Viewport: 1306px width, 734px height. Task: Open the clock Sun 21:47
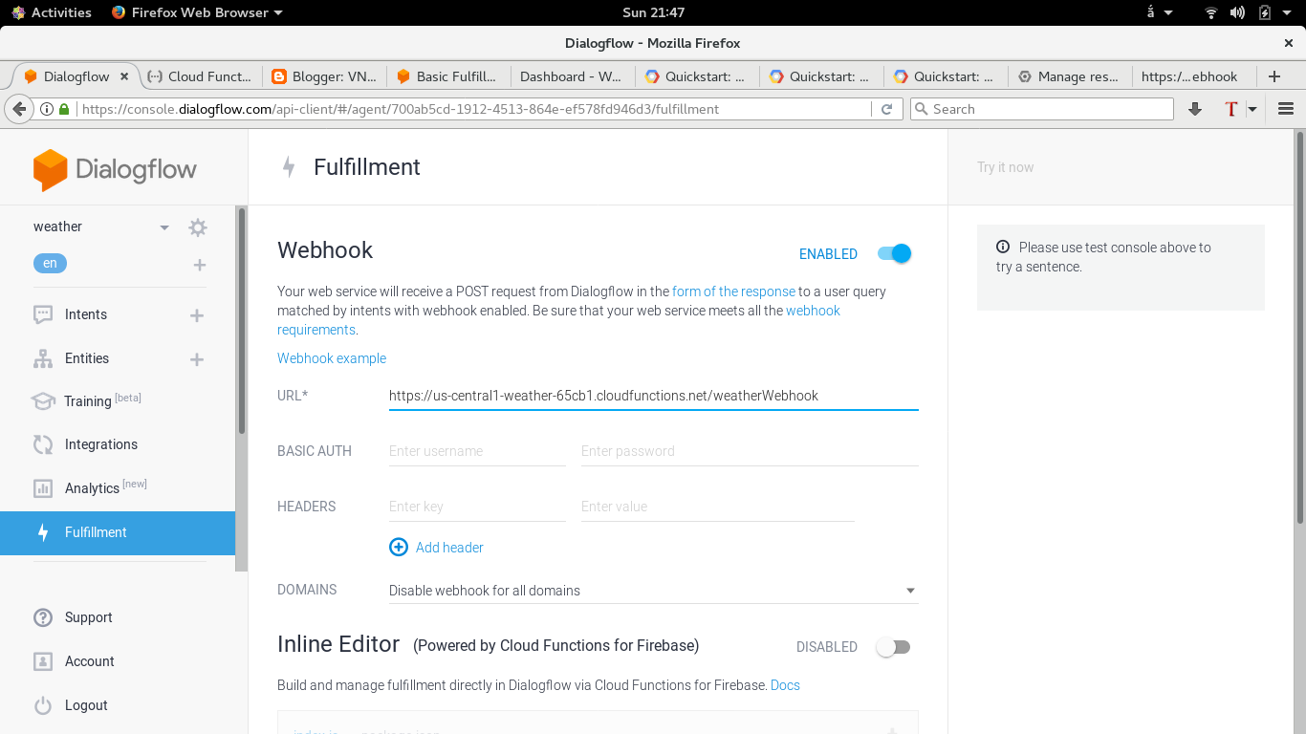pos(653,12)
